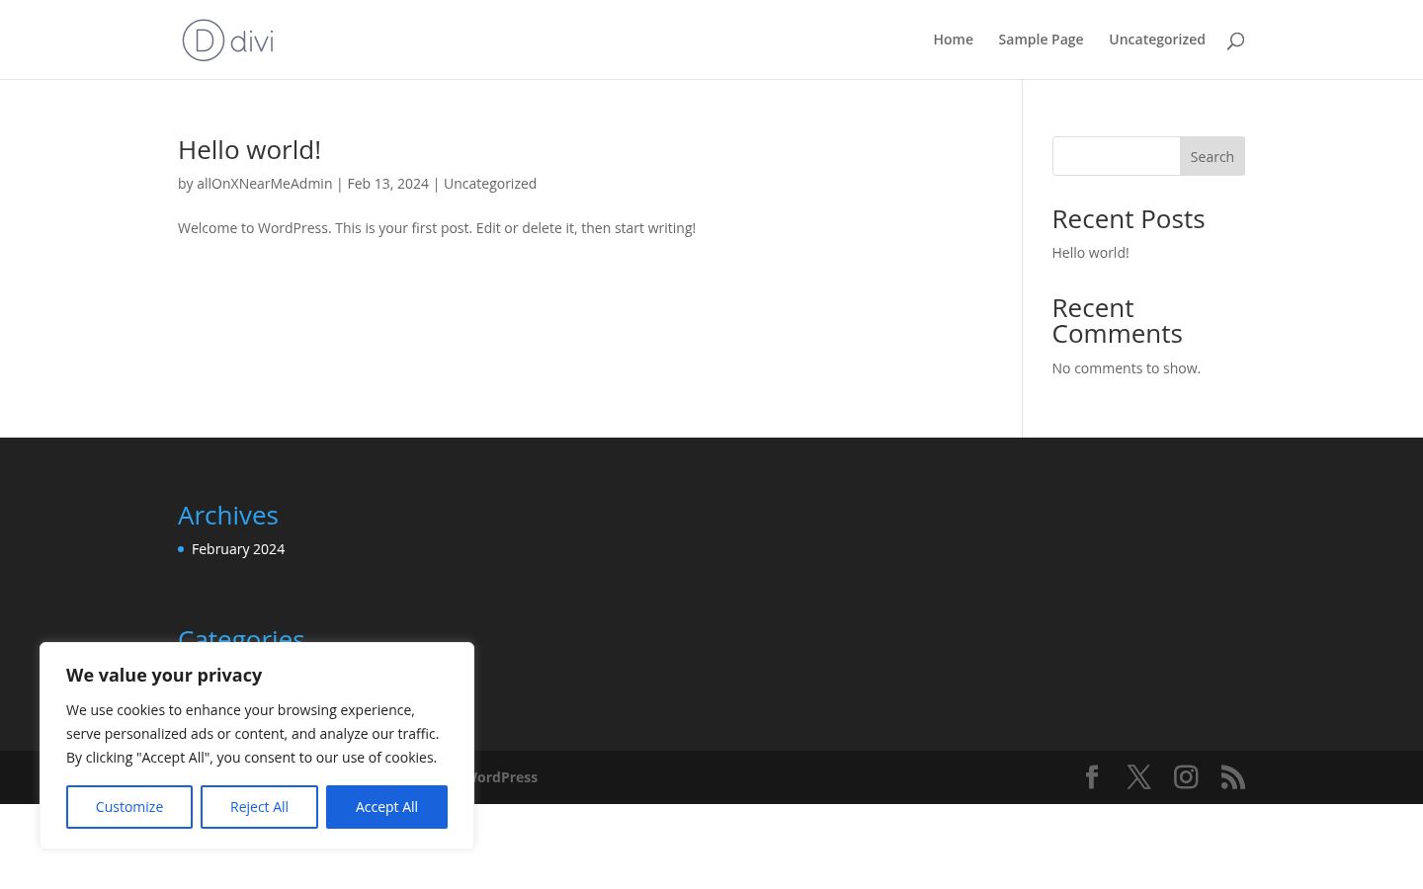Open the X (Twitter) footer icon

coord(1139,777)
